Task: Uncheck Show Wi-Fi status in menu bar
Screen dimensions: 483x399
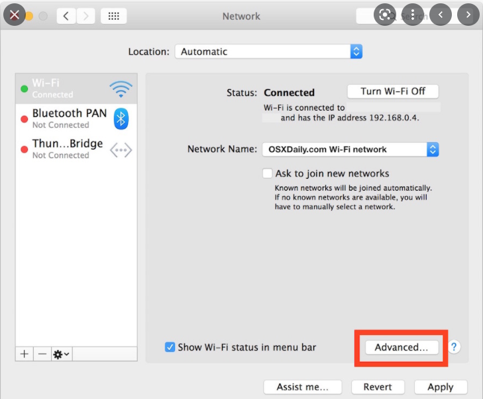Action: coord(170,347)
